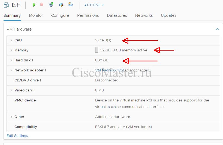
Task: Click the VMCI device label
Action: [25, 100]
